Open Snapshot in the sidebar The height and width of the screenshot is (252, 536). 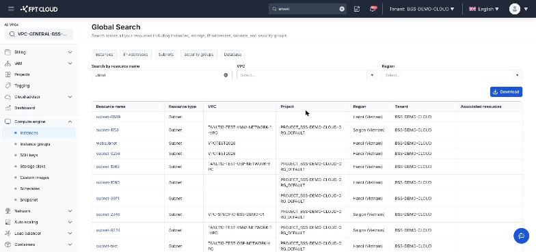click(29, 199)
